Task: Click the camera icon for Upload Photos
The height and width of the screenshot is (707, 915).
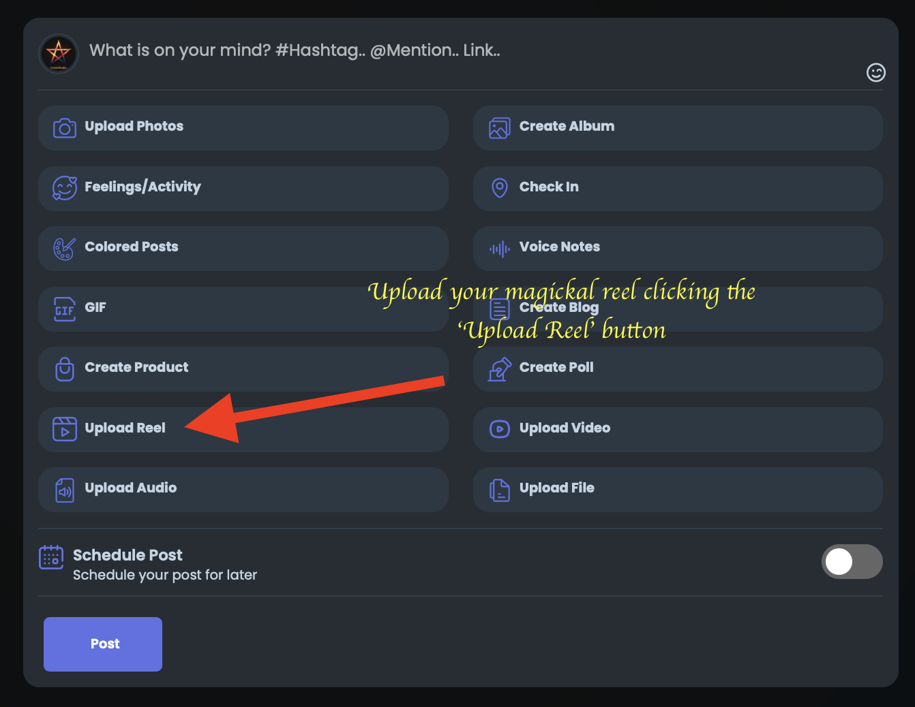Action: pyautogui.click(x=64, y=127)
